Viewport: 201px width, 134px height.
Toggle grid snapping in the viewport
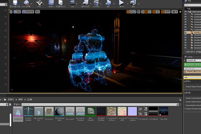(146, 12)
